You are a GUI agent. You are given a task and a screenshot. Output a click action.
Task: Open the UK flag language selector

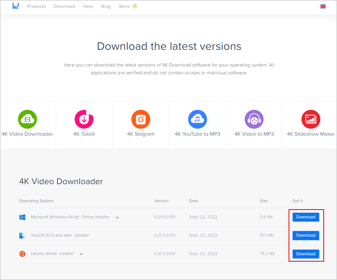pos(323,6)
